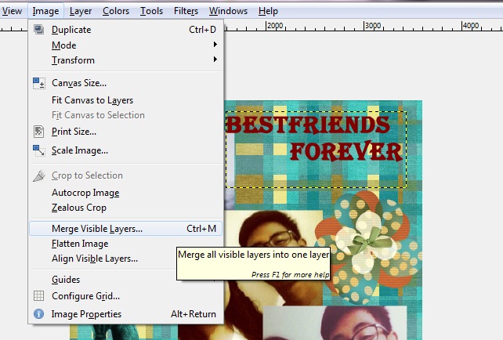Click the Duplicate icon in Image menu
Image resolution: width=503 pixels, height=340 pixels.
(39, 30)
